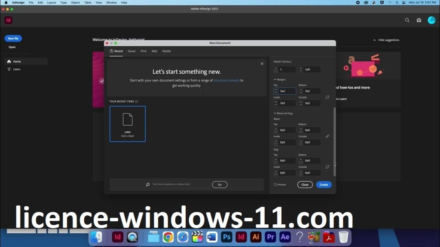Open After Effects from the dock
The image size is (440, 247).
284,237
